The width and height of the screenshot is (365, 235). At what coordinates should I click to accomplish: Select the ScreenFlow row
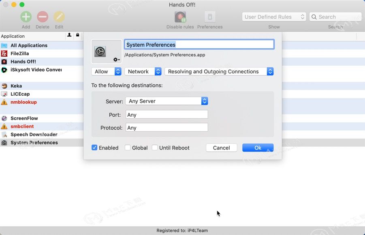[42, 118]
